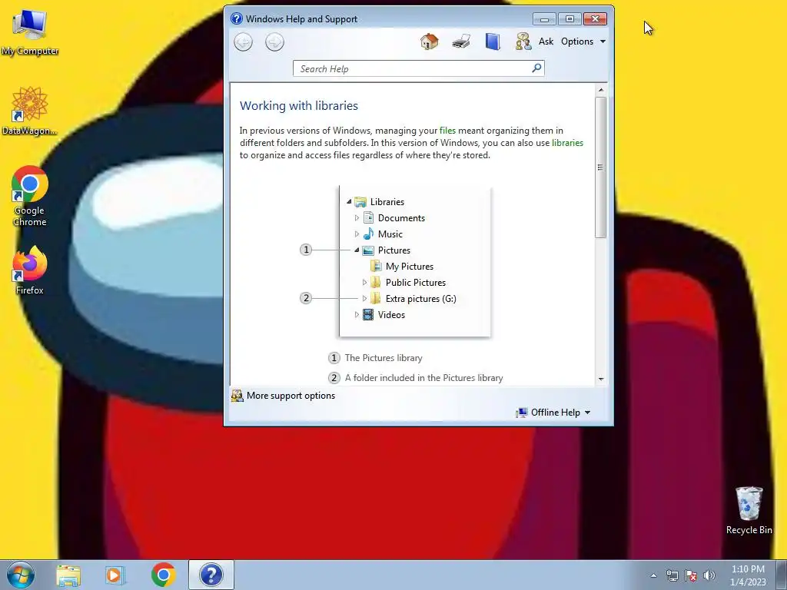787x590 pixels.
Task: Open the Offline Help dropdown
Action: tap(553, 413)
